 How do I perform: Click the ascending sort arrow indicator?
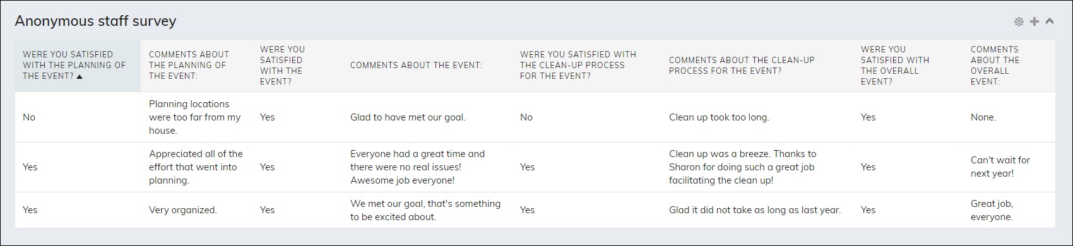(x=80, y=76)
